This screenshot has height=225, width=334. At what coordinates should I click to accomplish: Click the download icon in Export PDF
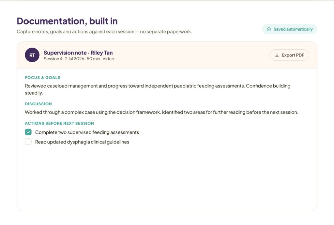coord(277,55)
